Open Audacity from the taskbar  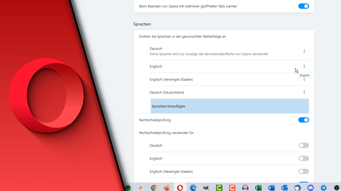(x=245, y=188)
